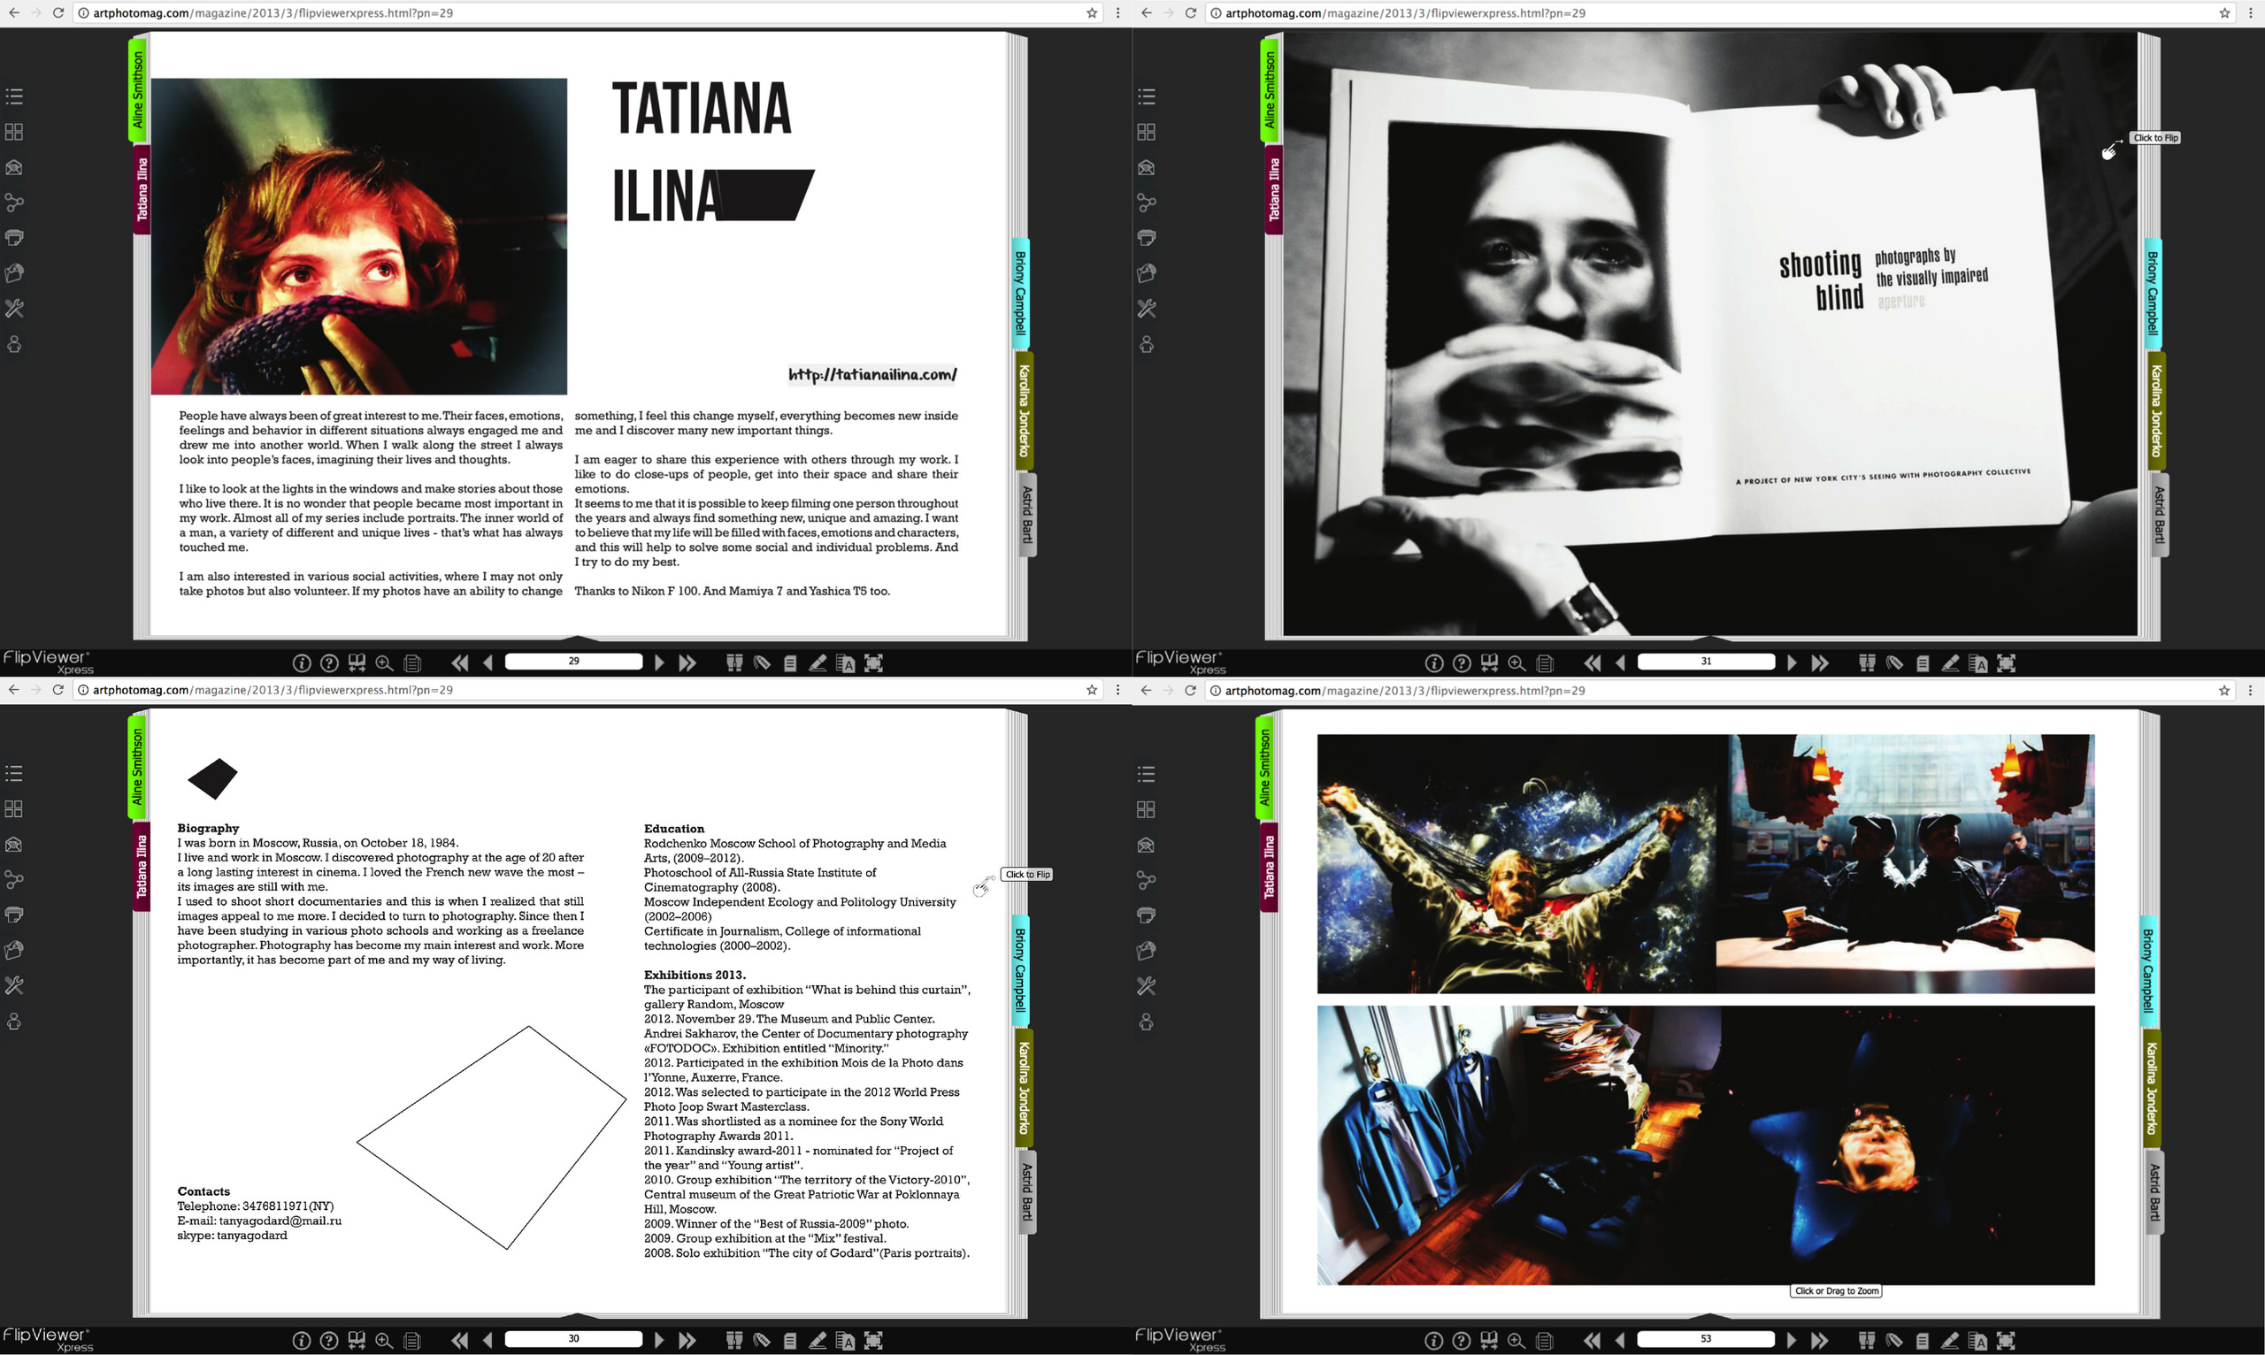
Task: Jump to first page in page 53 window
Action: [1593, 1340]
